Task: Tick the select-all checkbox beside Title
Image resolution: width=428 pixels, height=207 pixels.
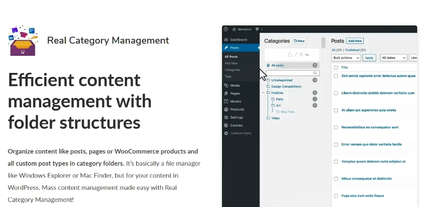Action: tap(336, 67)
